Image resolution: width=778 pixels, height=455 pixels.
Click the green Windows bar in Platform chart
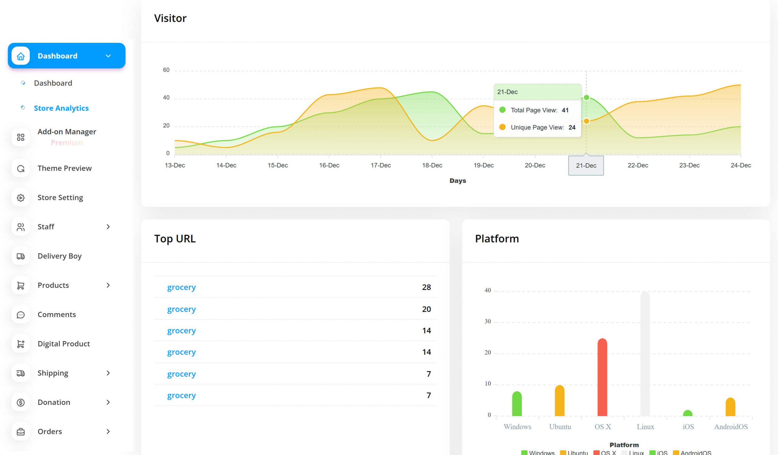click(517, 403)
